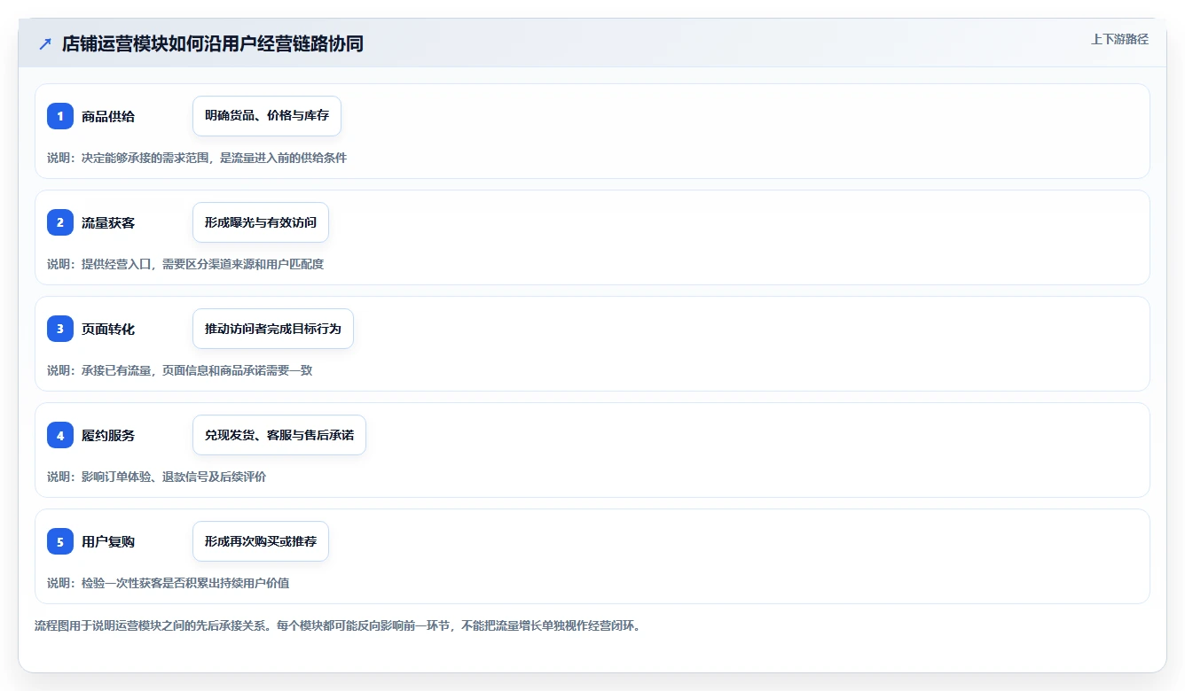Click the 上下游路径 label at top right
This screenshot has height=691, width=1185.
click(1119, 39)
